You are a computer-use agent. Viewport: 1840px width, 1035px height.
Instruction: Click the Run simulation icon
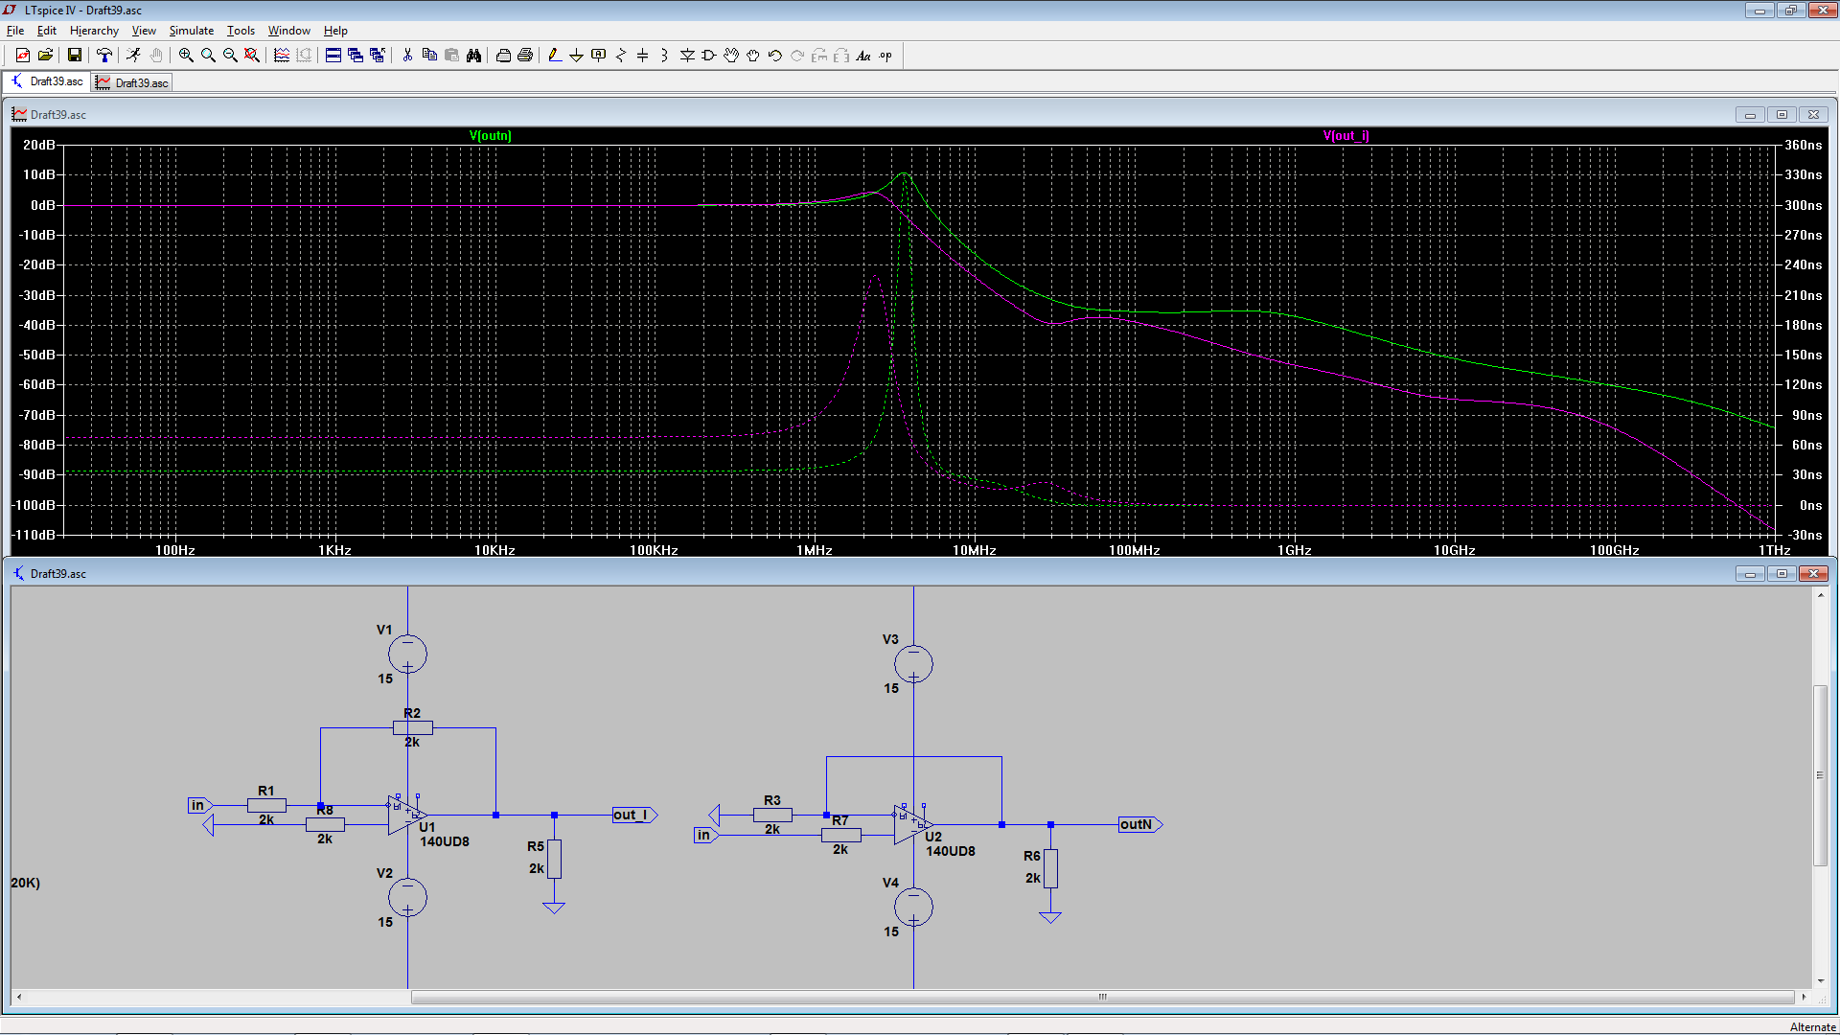pos(133,56)
